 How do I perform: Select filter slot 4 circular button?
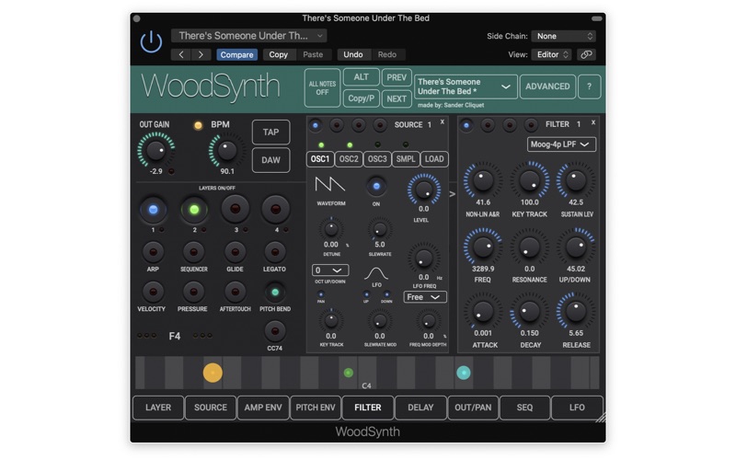click(531, 125)
